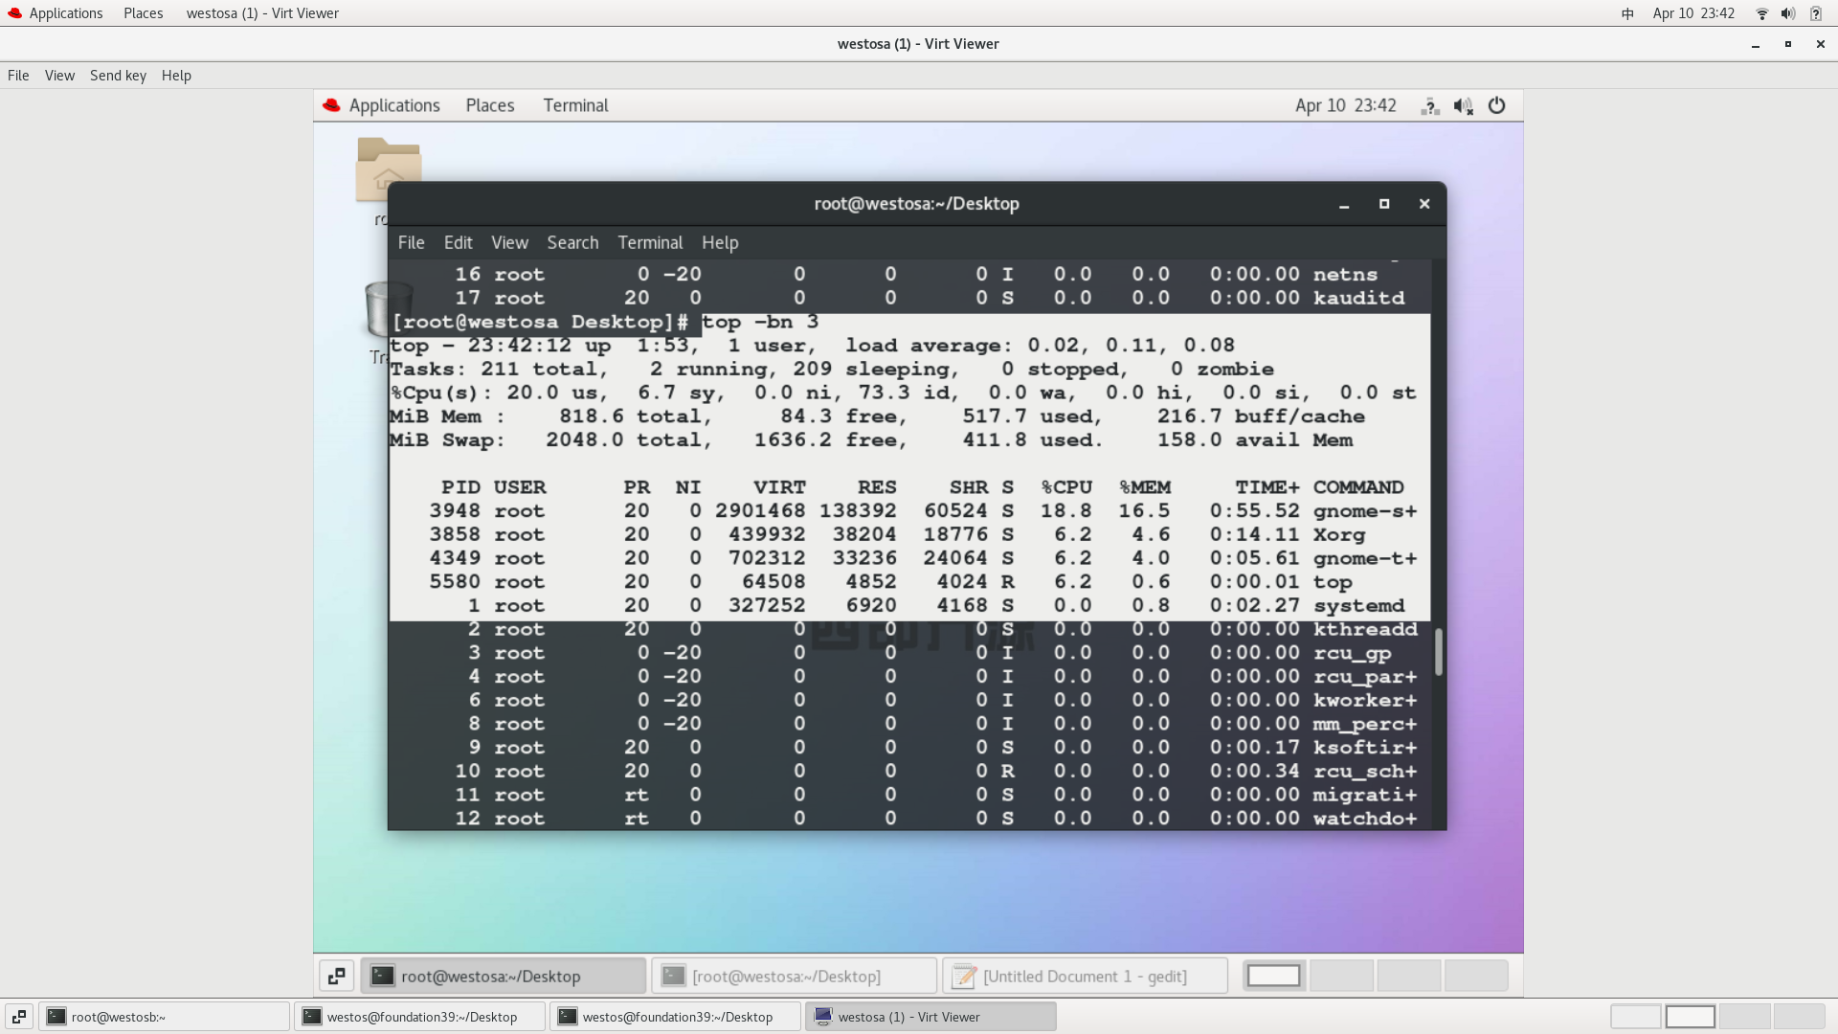The height and width of the screenshot is (1034, 1838).
Task: Select third host workspace in switcher
Action: (1744, 1017)
